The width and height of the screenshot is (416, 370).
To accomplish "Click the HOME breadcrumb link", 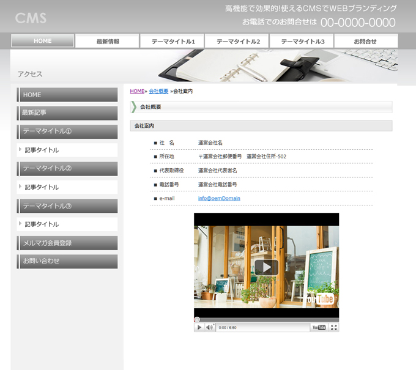I will coord(137,91).
